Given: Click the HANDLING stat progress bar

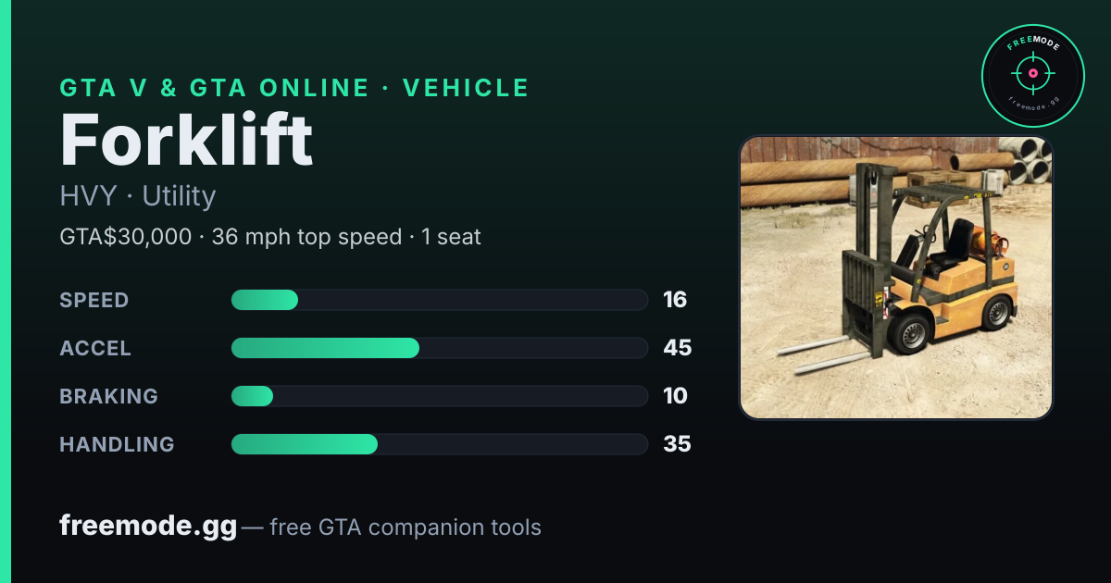Looking at the screenshot, I should click(x=439, y=444).
